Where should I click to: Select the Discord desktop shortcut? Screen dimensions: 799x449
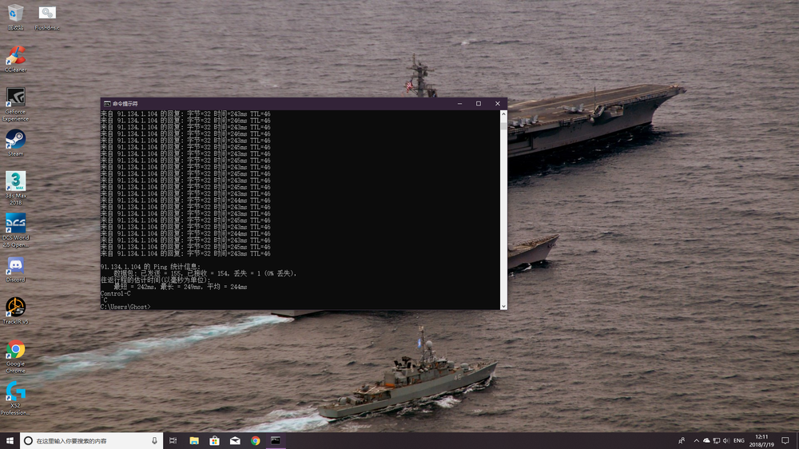coord(15,269)
